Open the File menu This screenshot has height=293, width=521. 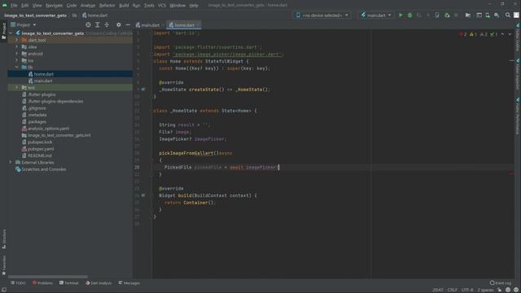[x=14, y=6]
